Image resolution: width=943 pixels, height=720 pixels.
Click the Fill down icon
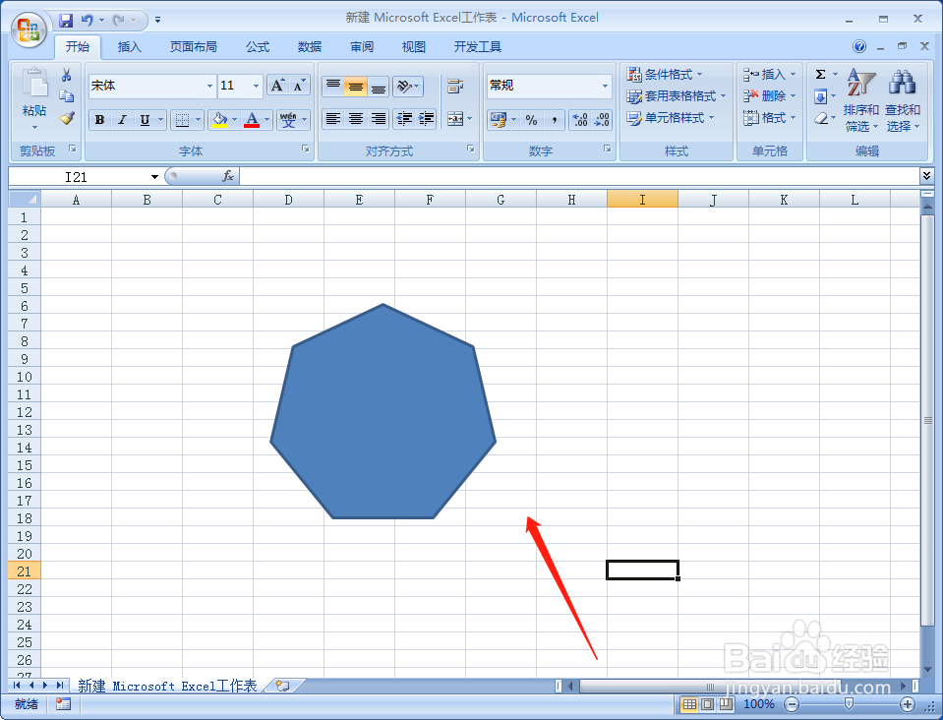click(x=820, y=96)
